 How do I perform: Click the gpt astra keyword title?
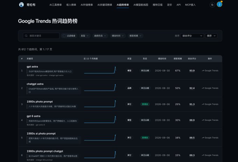click(x=32, y=67)
